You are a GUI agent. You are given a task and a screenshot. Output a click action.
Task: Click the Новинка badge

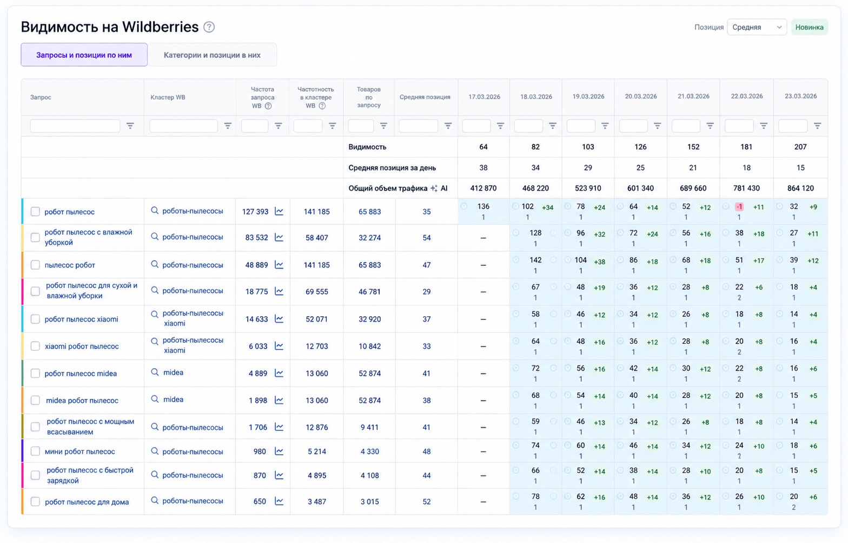(x=809, y=27)
